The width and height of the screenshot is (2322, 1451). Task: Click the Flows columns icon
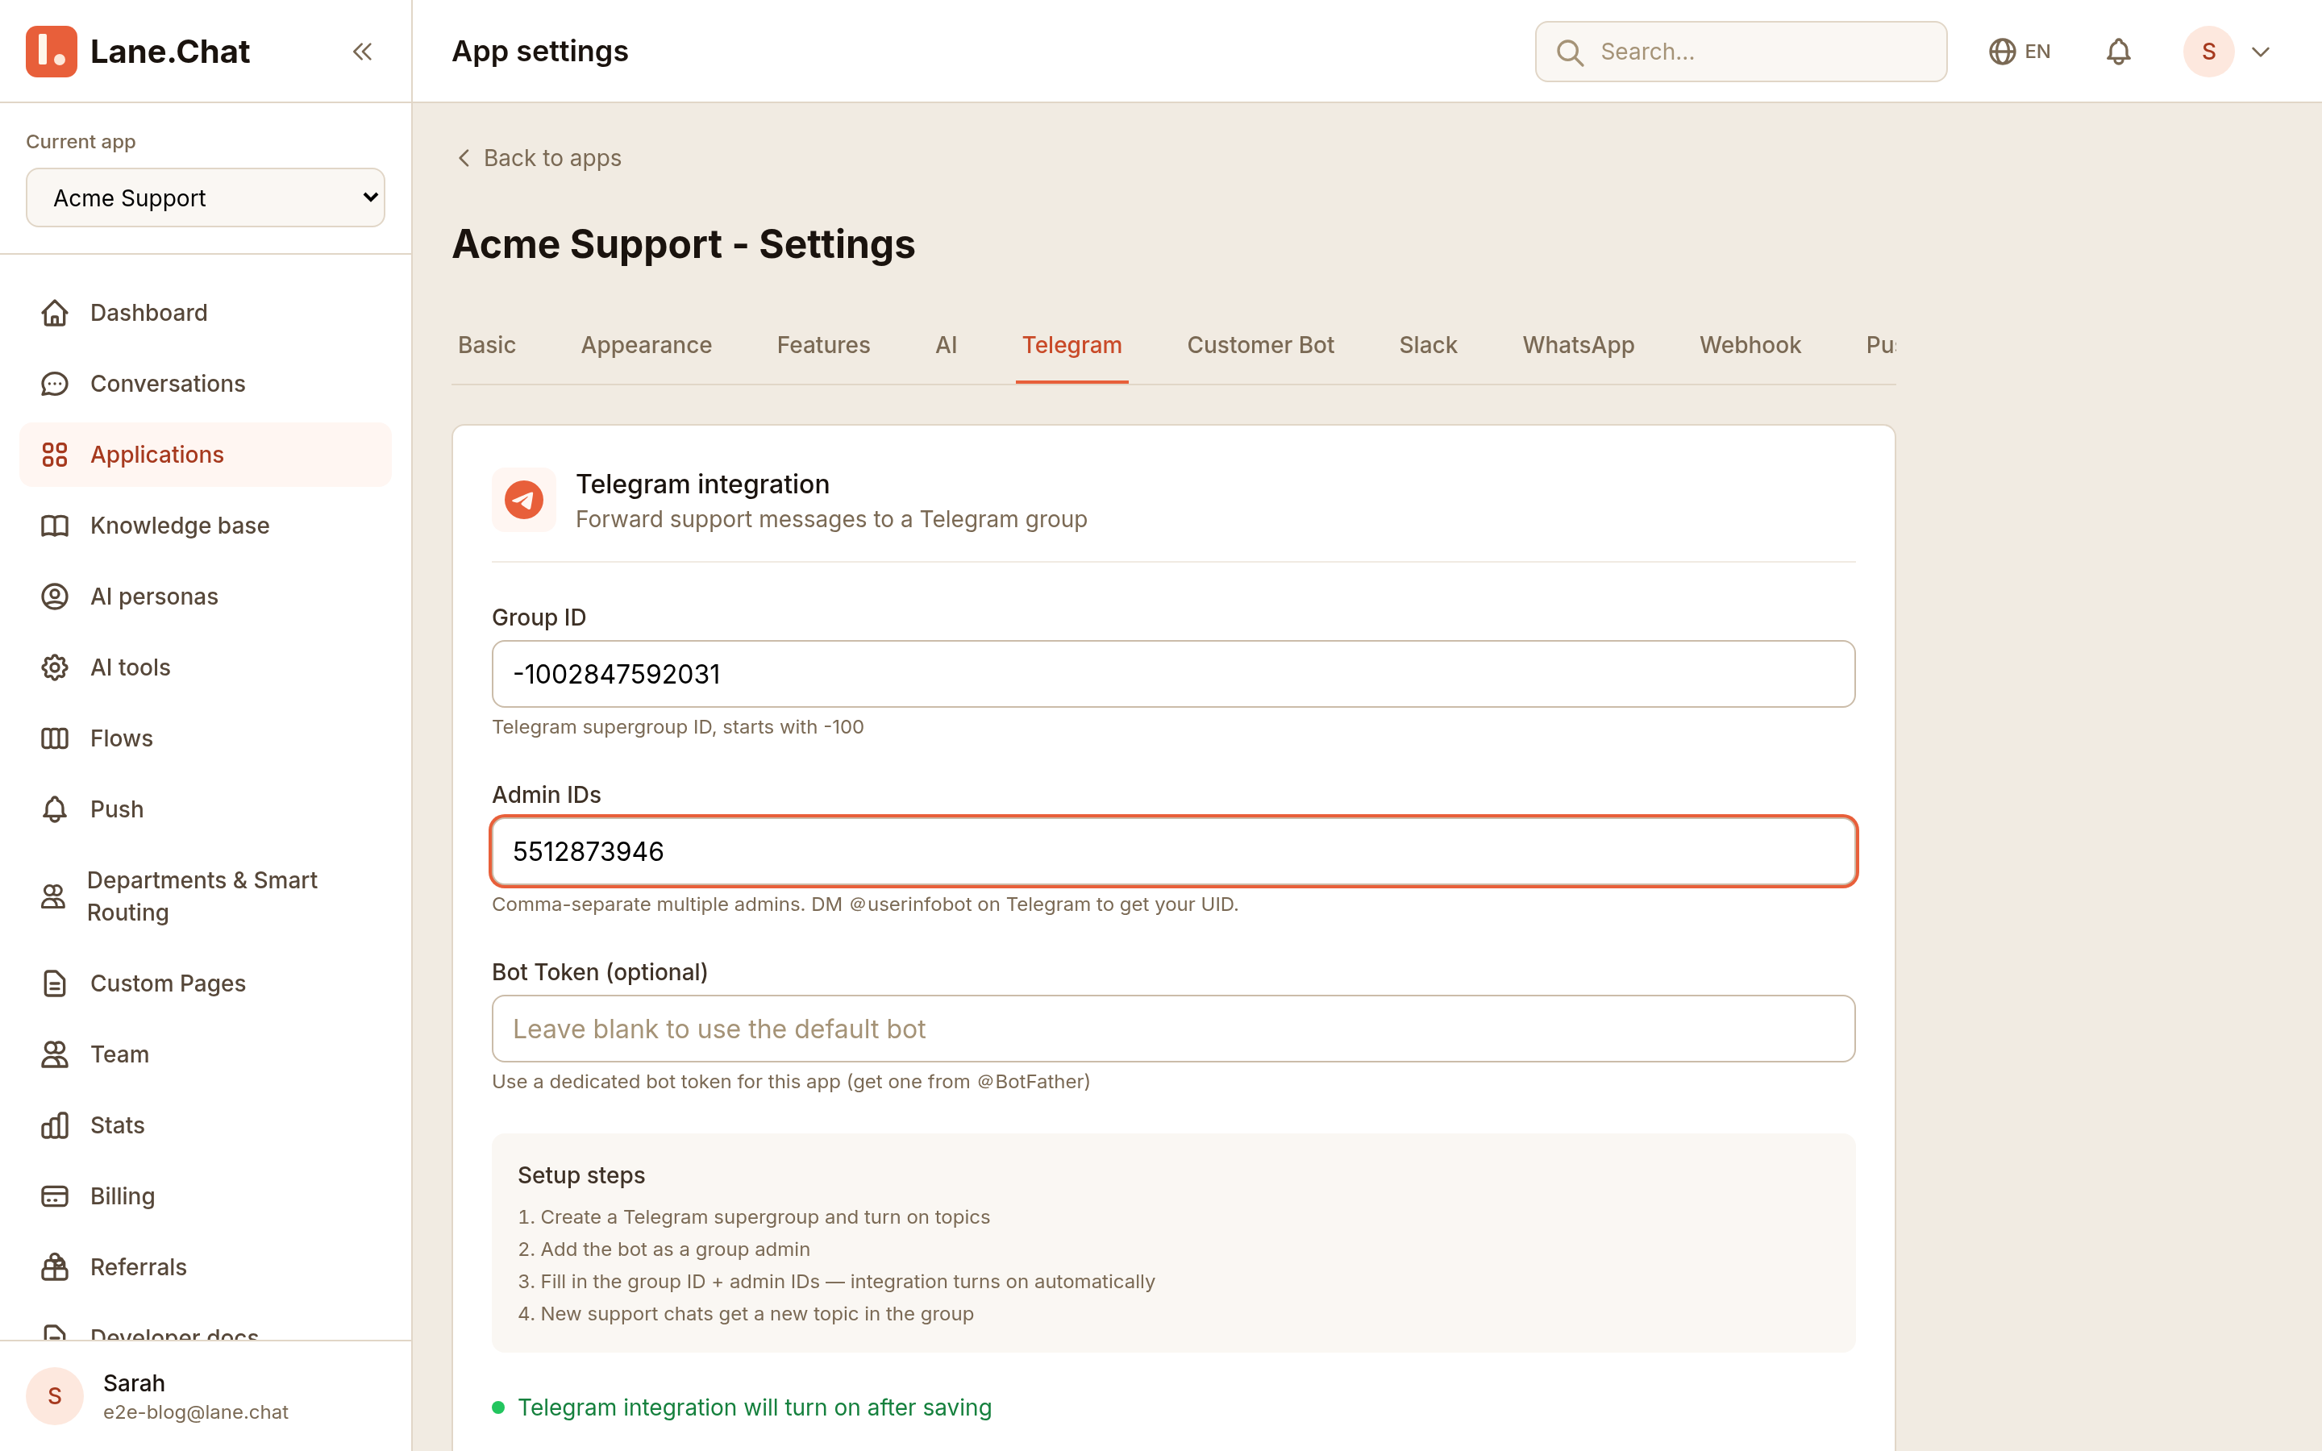click(55, 739)
